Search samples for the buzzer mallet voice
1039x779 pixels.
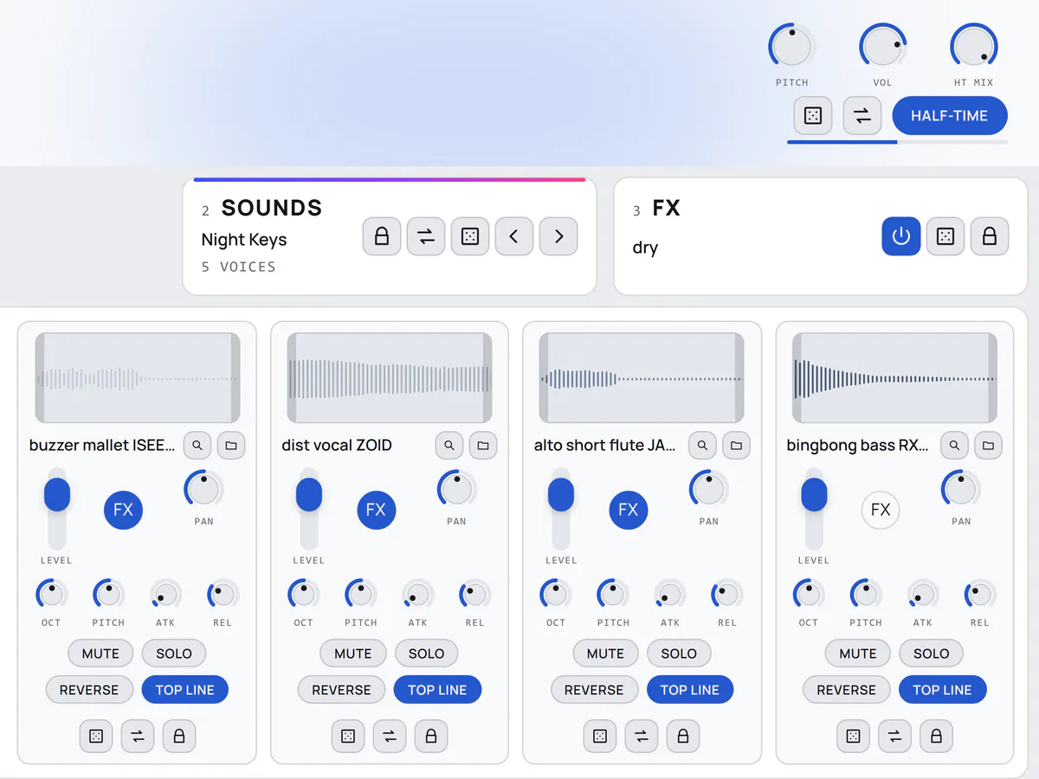click(x=197, y=446)
